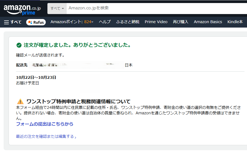Click the フォームの提出はこちらから link

pos(45,124)
